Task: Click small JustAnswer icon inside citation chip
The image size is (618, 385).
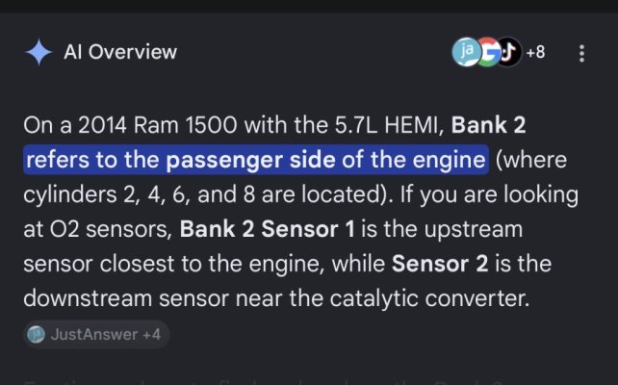Action: coord(36,335)
